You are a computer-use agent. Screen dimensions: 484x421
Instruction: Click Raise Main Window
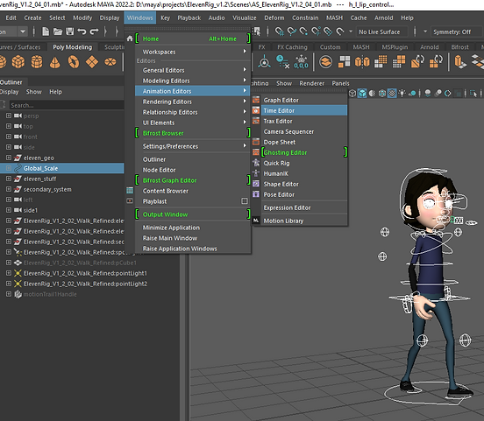coord(193,238)
